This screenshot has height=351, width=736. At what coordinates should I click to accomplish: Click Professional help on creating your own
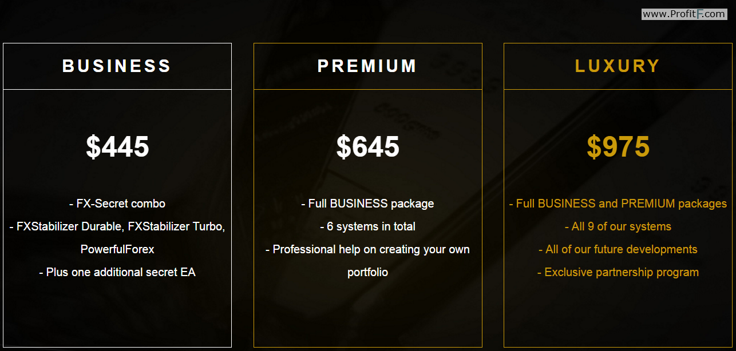point(367,249)
